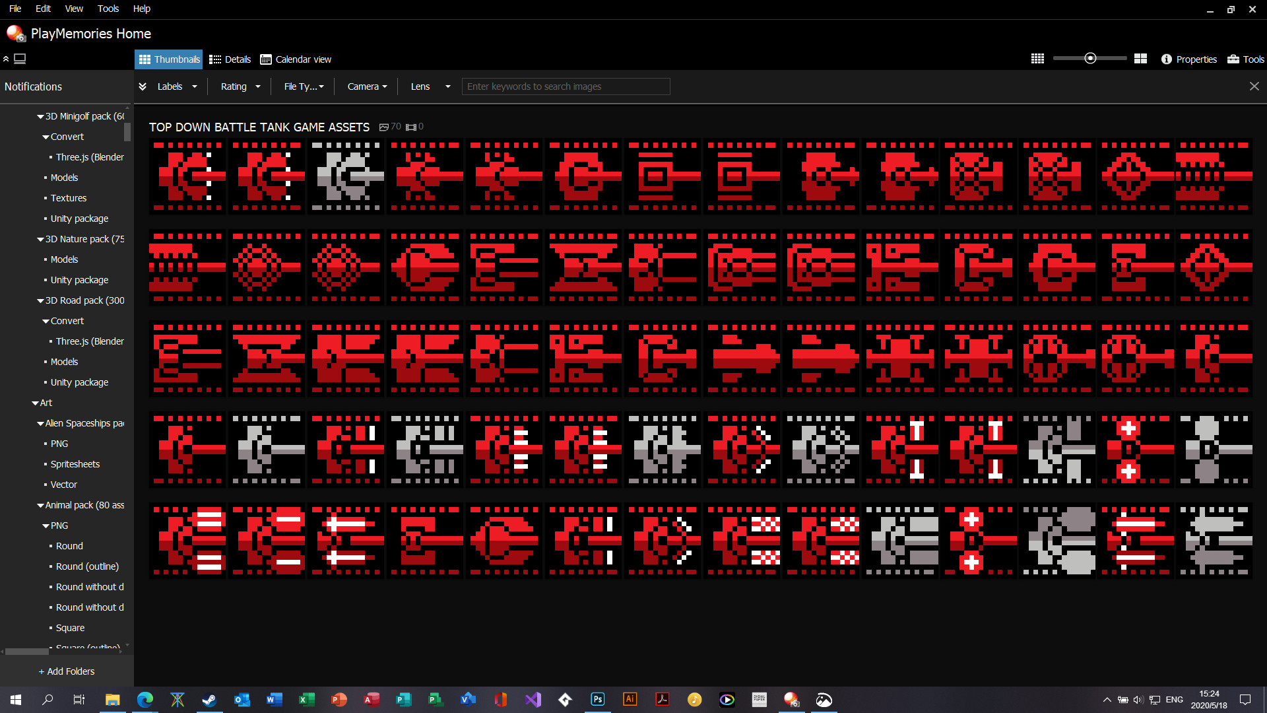Expand 3D Nature pack tree item
The height and width of the screenshot is (713, 1267).
pyautogui.click(x=39, y=240)
